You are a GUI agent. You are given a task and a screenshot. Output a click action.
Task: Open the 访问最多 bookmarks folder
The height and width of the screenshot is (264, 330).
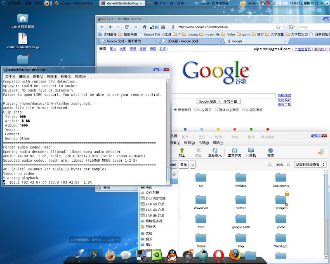click(107, 34)
